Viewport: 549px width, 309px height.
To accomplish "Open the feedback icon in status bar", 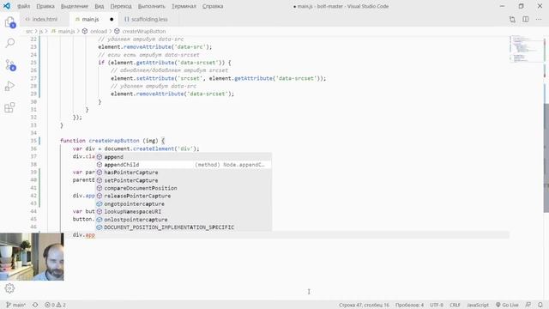I will pos(528,305).
